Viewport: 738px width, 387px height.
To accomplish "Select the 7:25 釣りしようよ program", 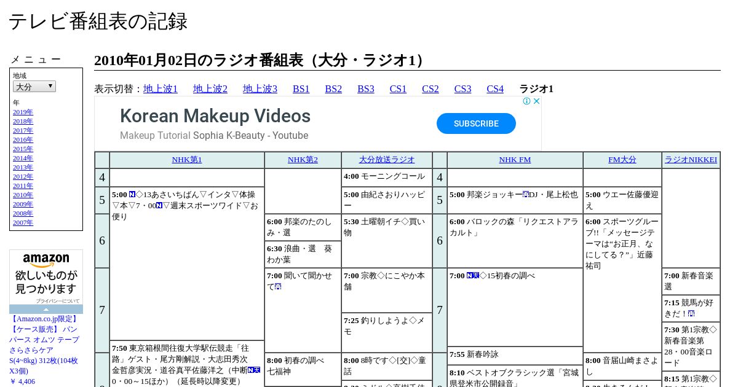I will point(387,332).
